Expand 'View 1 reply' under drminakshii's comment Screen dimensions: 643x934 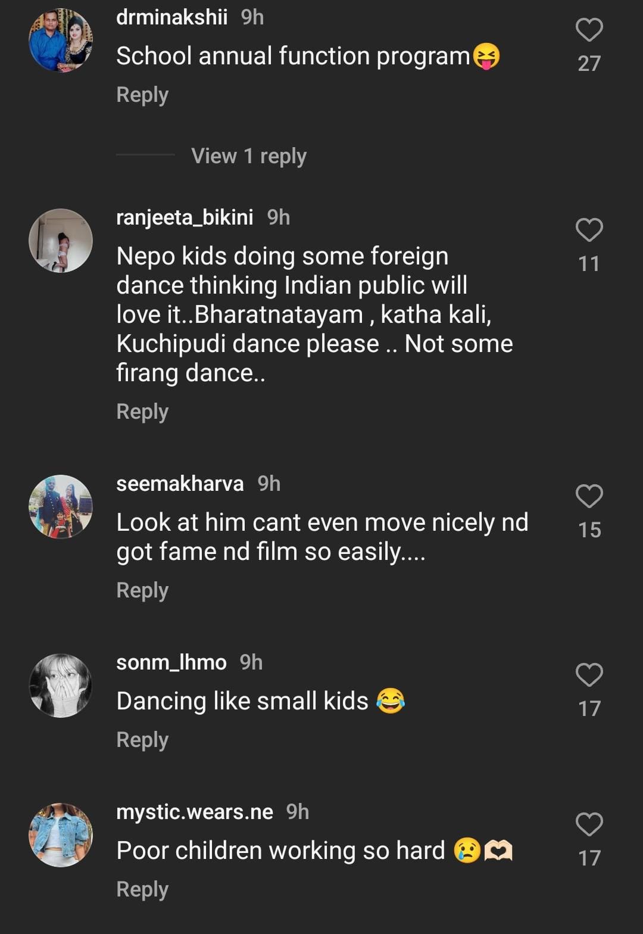[x=248, y=156]
